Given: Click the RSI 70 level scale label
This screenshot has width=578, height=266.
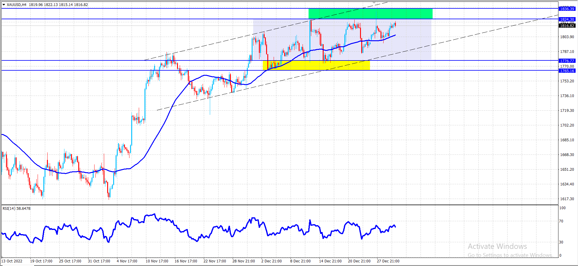Looking at the screenshot, I should [561, 221].
